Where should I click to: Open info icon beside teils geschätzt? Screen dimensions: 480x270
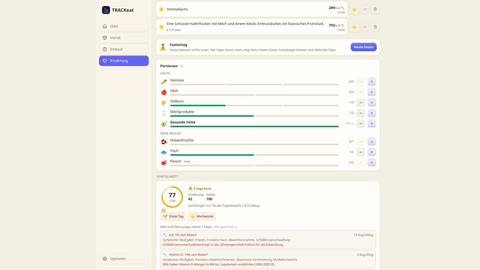tap(236, 227)
